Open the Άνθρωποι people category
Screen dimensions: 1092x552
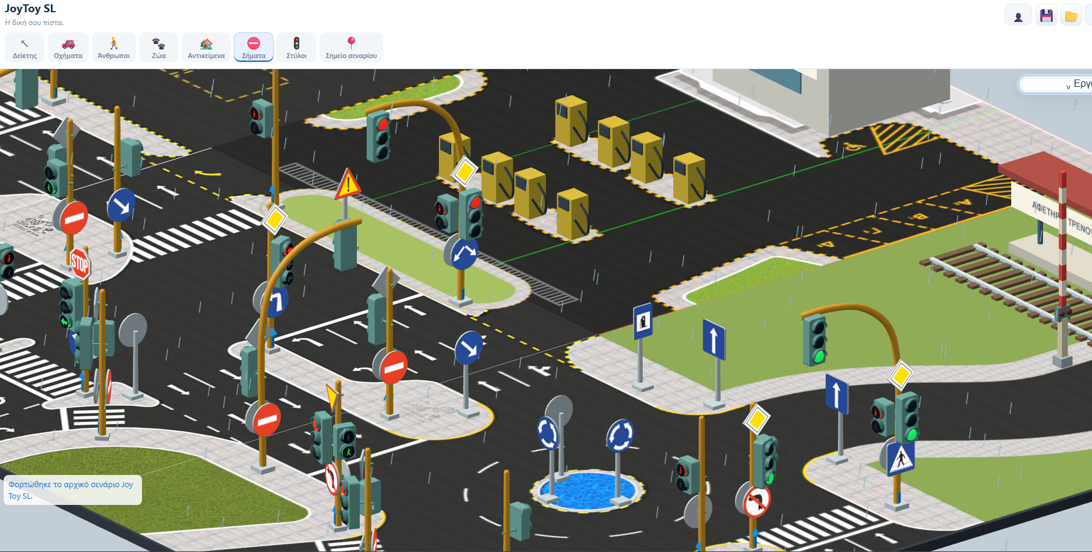[114, 48]
